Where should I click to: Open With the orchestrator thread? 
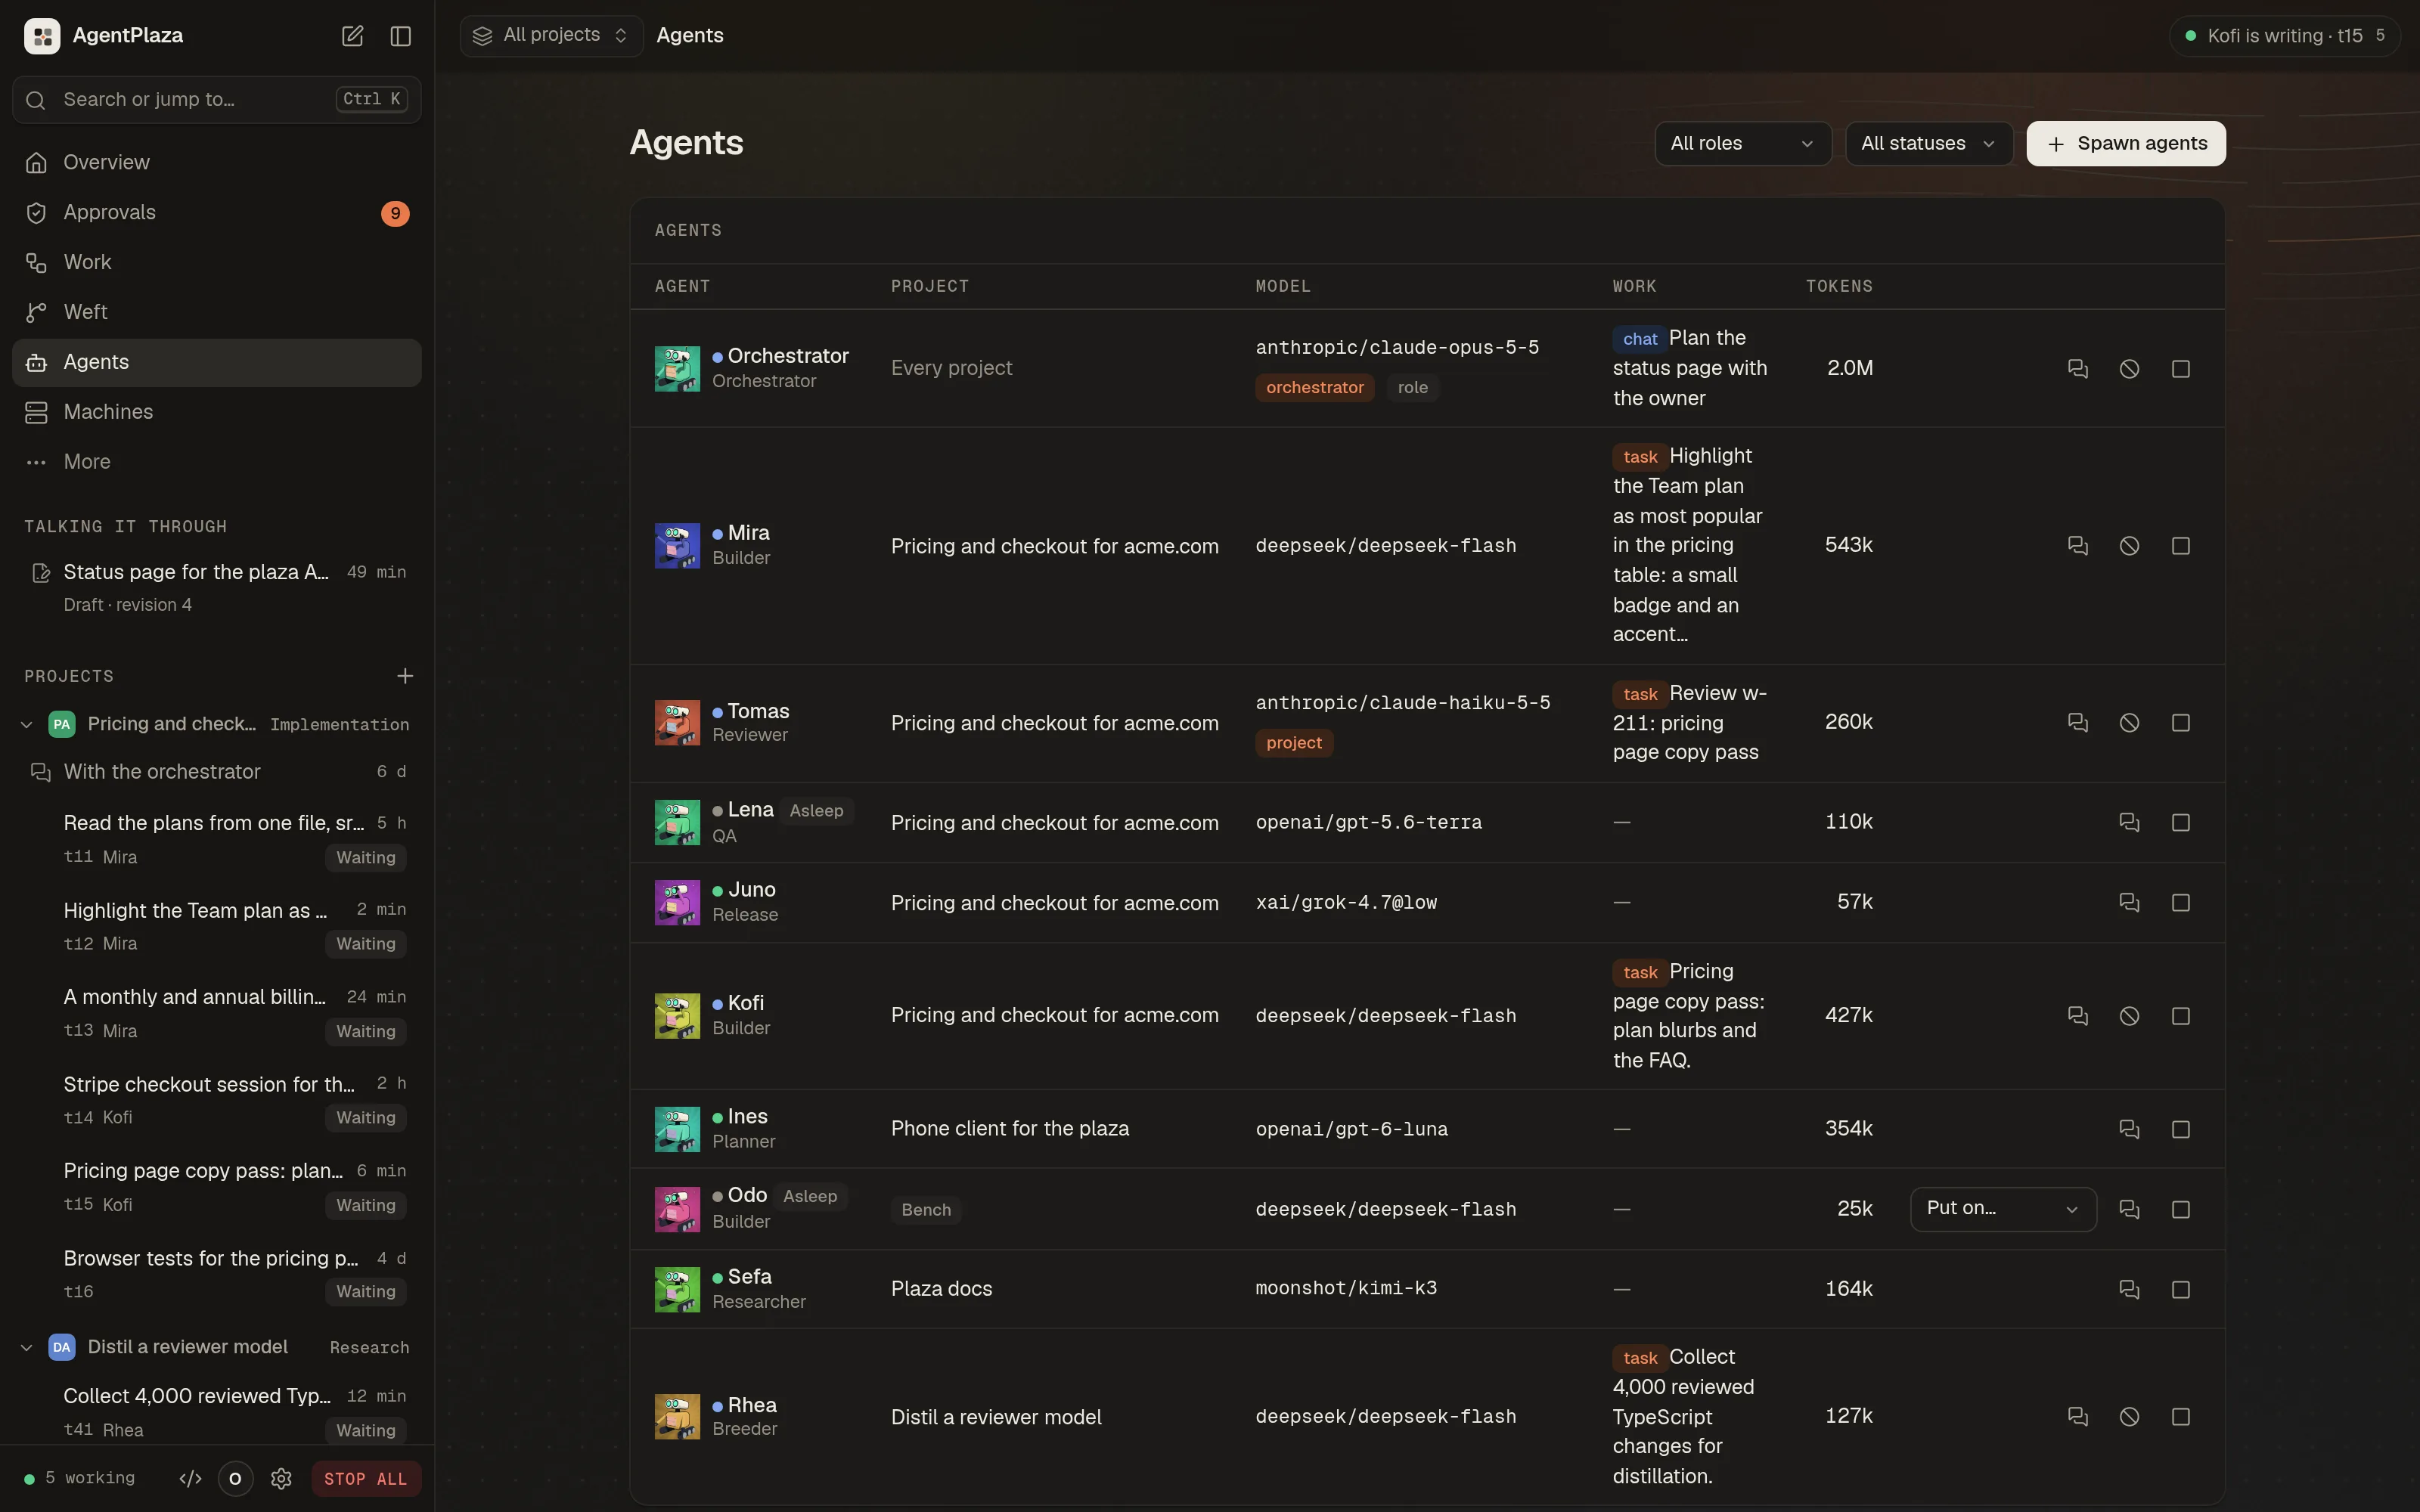[216, 772]
